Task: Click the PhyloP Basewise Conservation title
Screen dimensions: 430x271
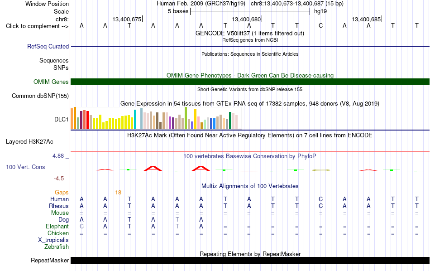Action: tap(250, 156)
